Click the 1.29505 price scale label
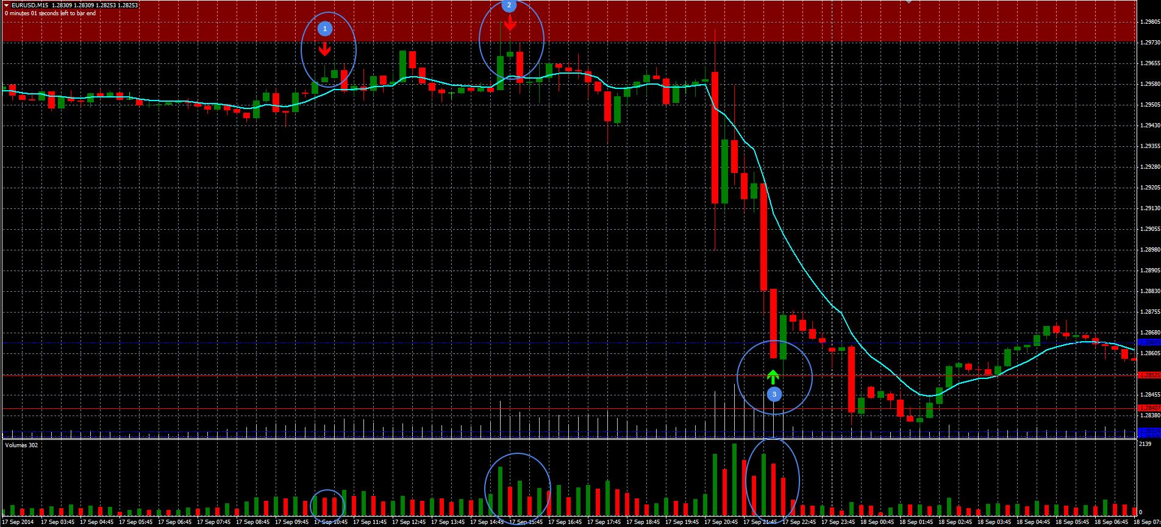 pos(1149,105)
